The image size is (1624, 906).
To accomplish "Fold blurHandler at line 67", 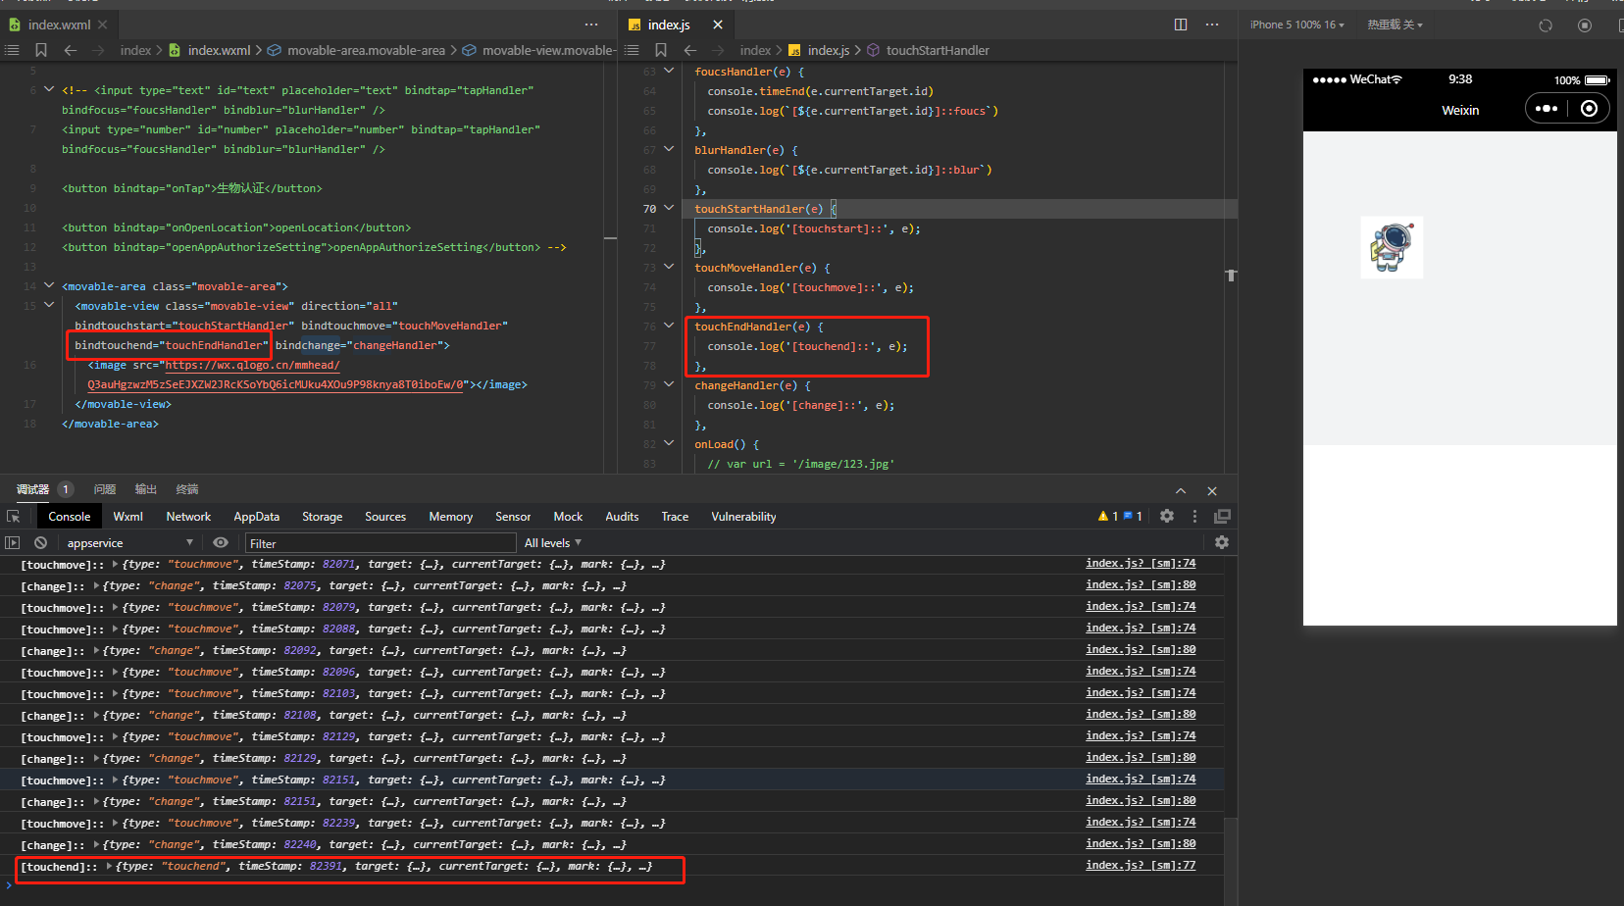I will pyautogui.click(x=669, y=149).
